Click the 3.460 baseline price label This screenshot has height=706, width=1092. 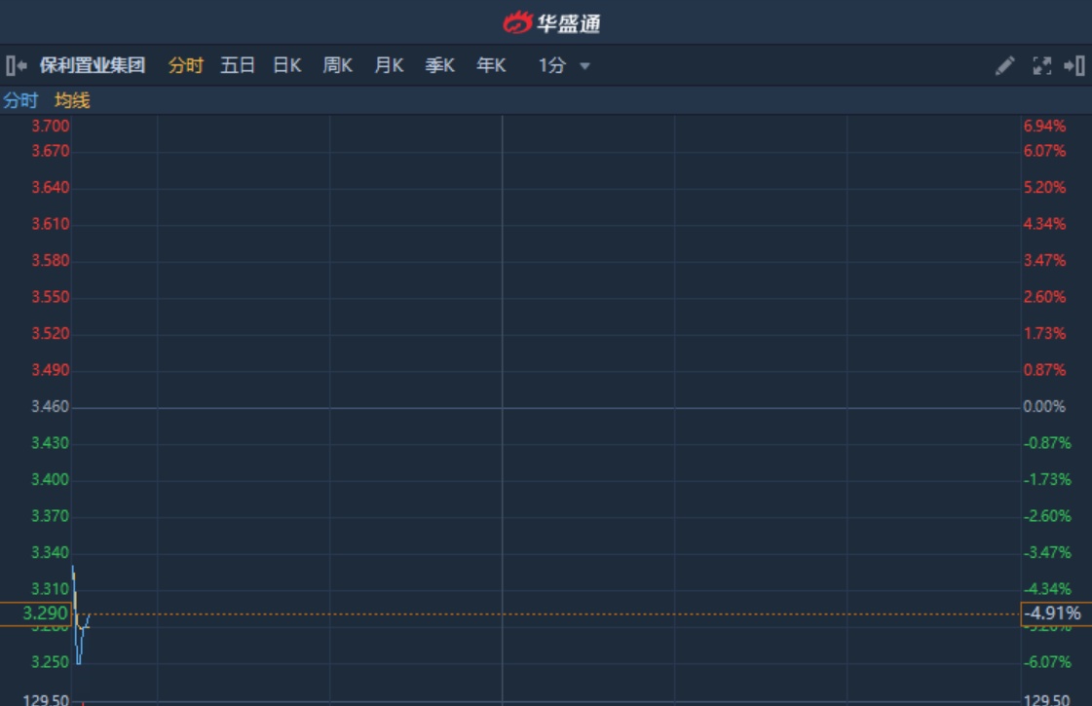pos(50,407)
